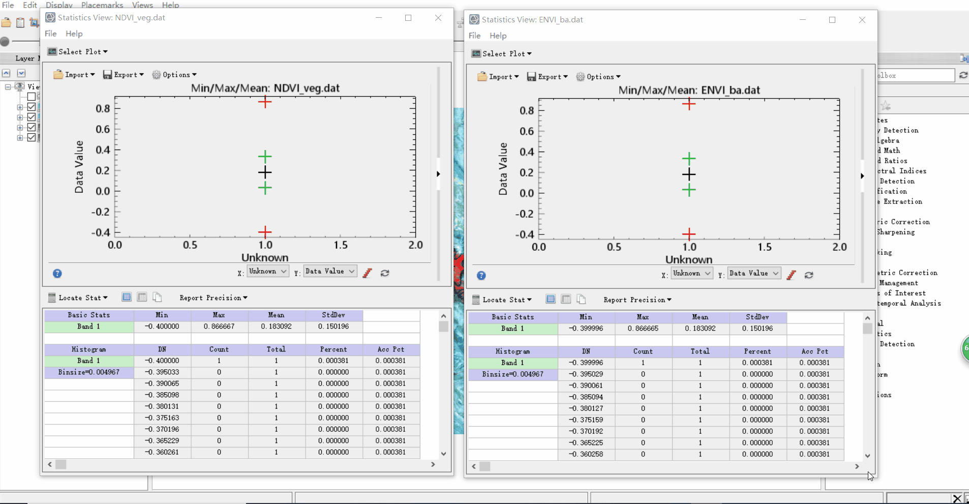Click help icon in NDVI_veg statistics window
The height and width of the screenshot is (504, 969).
coord(57,274)
